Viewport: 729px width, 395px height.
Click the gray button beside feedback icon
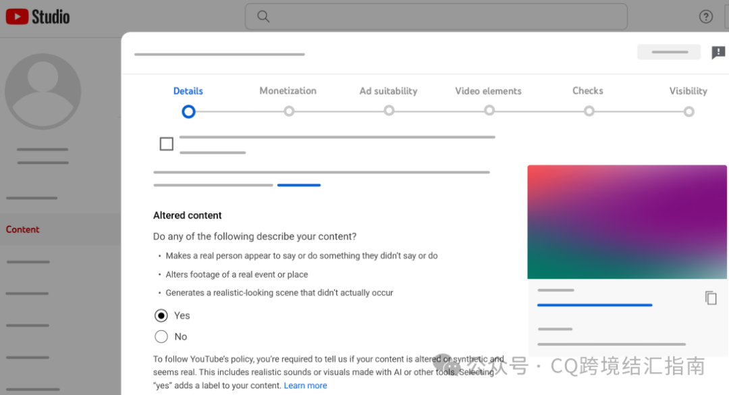click(669, 52)
